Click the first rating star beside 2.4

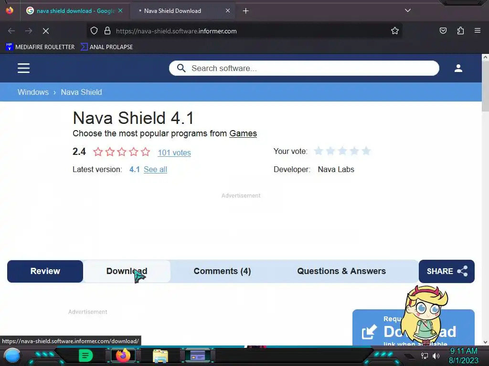[98, 152]
